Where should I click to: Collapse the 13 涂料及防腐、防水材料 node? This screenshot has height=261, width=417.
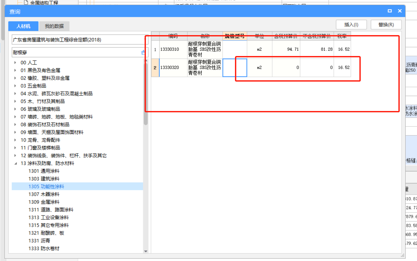15,163
